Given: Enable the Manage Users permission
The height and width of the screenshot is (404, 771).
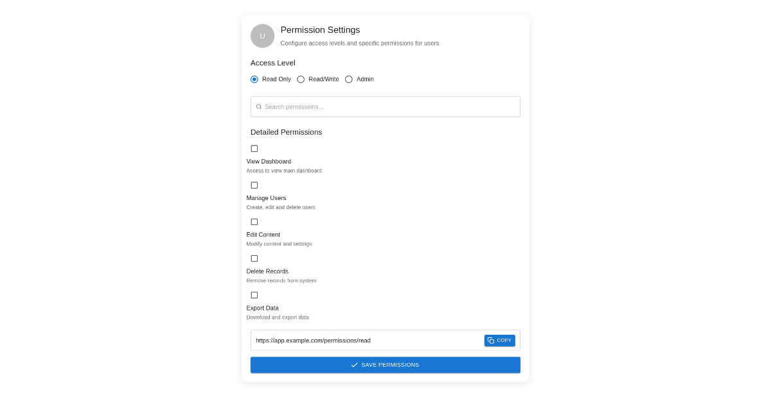Looking at the screenshot, I should (254, 185).
